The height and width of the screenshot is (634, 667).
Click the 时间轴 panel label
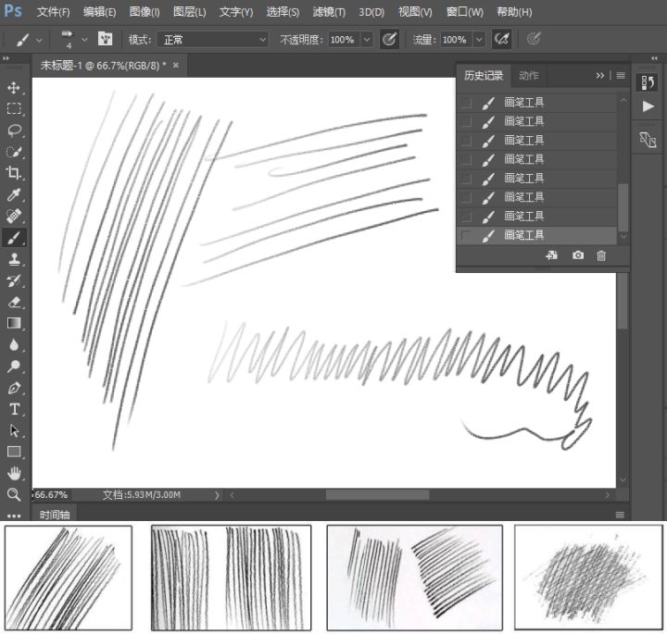pos(52,515)
